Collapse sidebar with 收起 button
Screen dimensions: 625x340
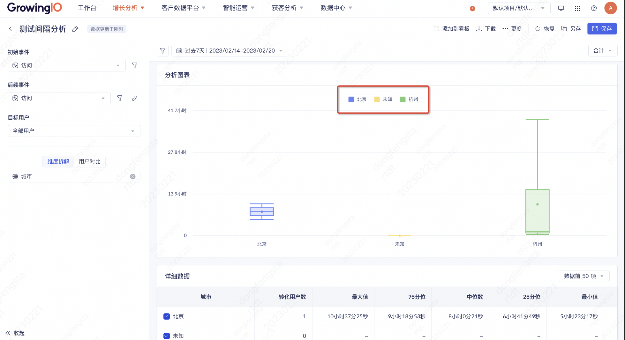pos(15,333)
